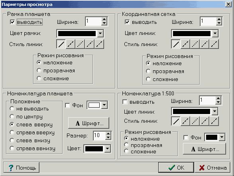Confirm with the OK button
This screenshot has width=234, height=176.
[x=176, y=168]
